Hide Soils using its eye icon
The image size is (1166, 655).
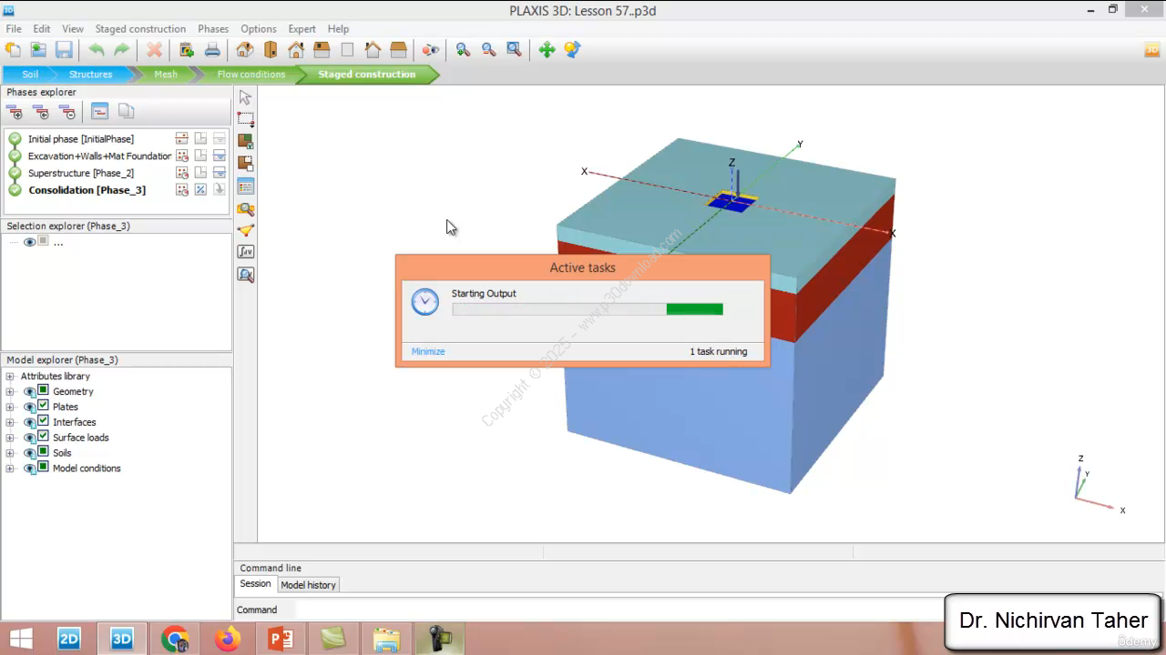tap(29, 453)
